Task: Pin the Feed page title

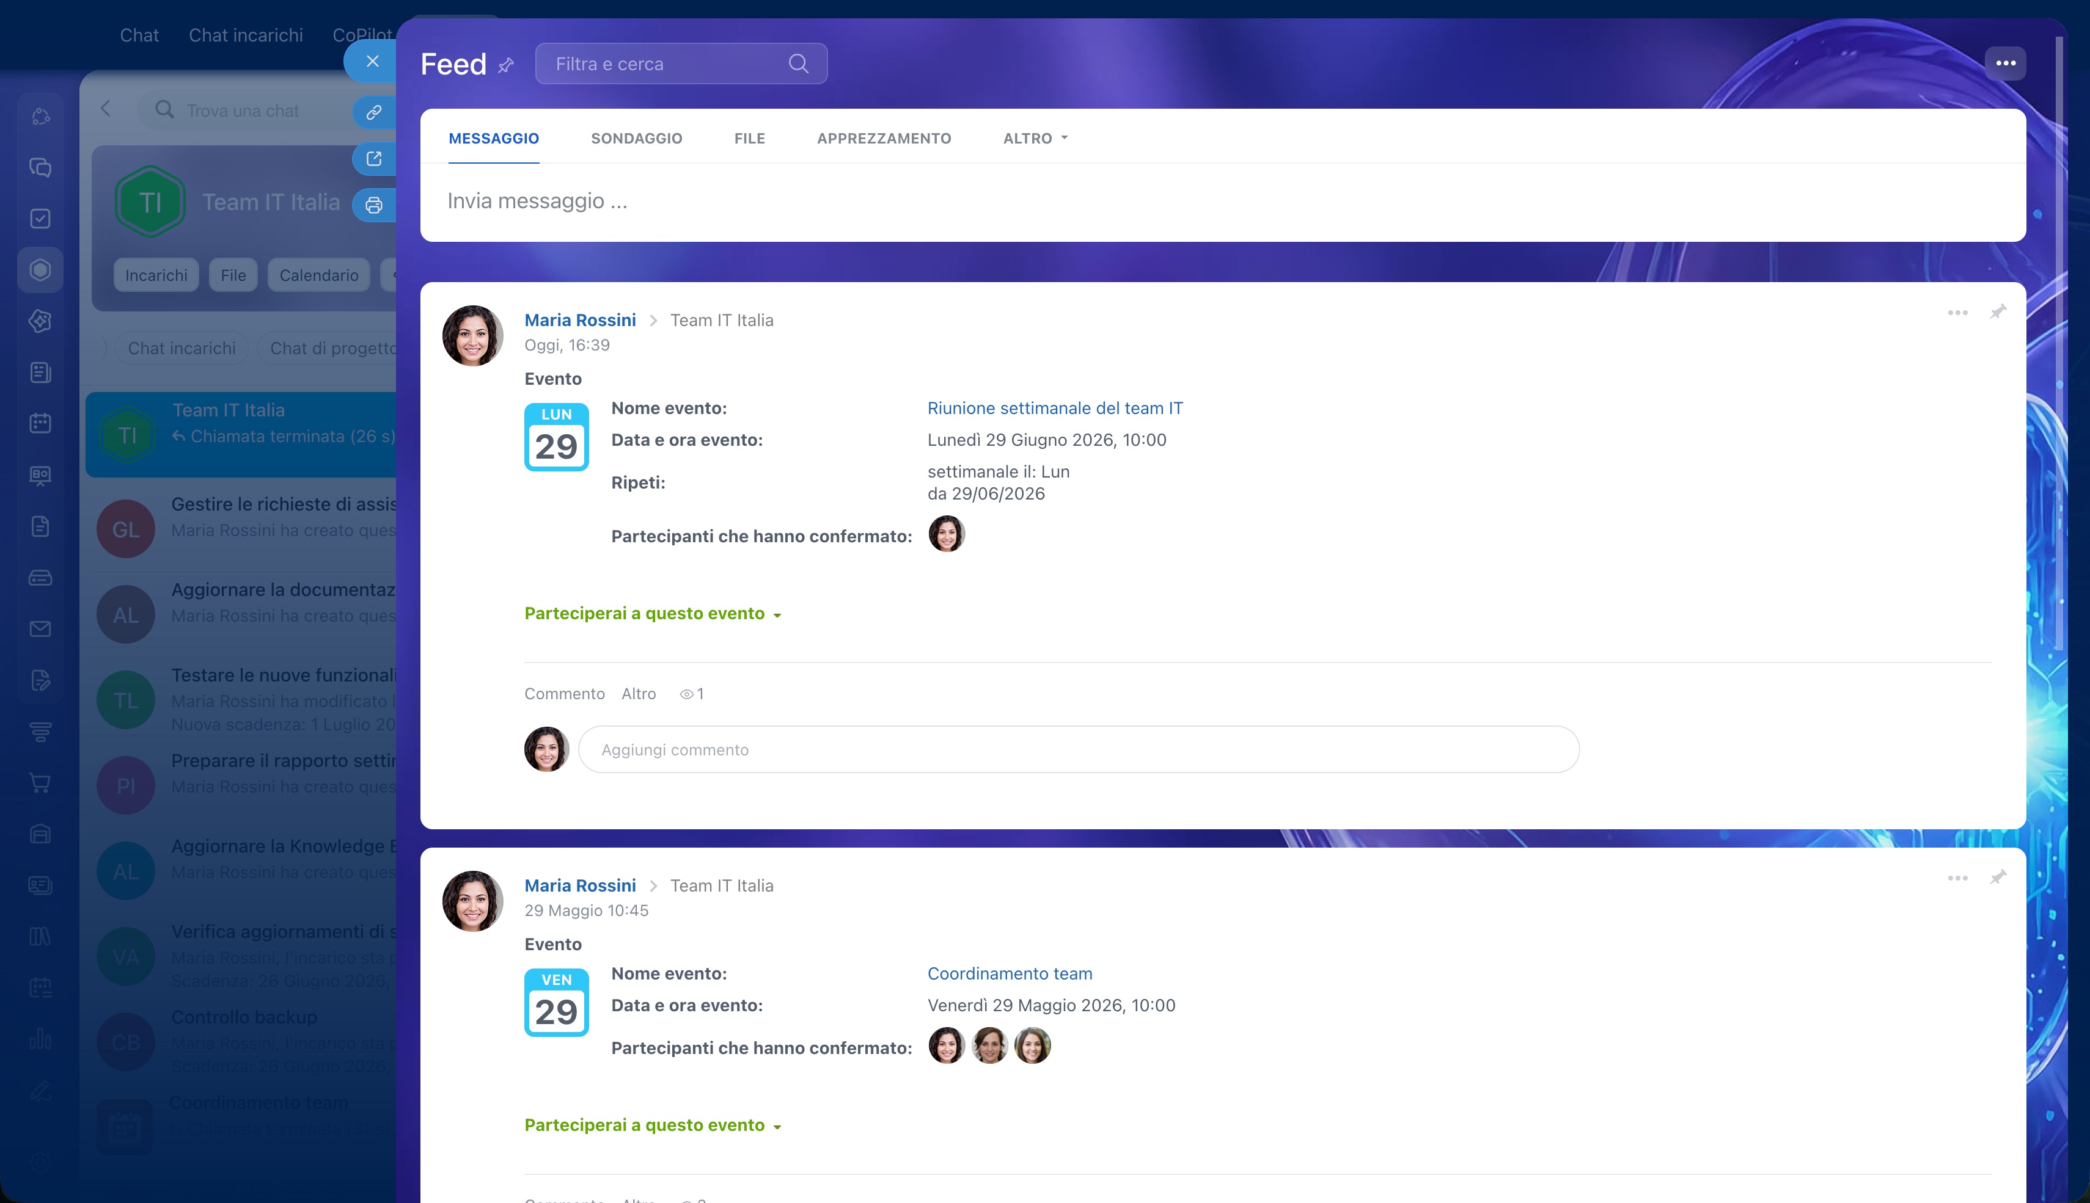Action: click(506, 65)
